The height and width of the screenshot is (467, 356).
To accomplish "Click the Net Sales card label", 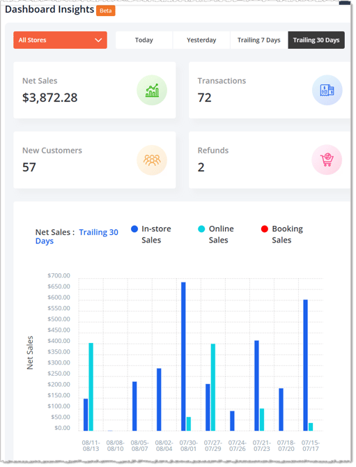I will click(x=40, y=81).
